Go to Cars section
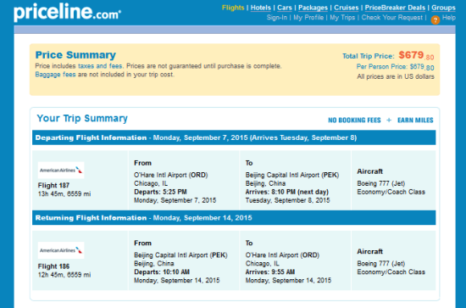Screen dimensions: 466x308 coord(285,8)
